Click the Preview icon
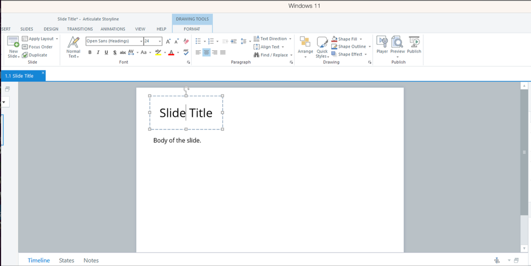The height and width of the screenshot is (266, 531). [397, 42]
